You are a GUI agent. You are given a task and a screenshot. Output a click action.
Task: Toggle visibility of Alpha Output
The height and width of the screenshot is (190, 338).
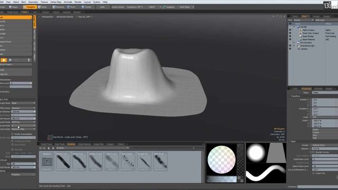tap(290, 30)
